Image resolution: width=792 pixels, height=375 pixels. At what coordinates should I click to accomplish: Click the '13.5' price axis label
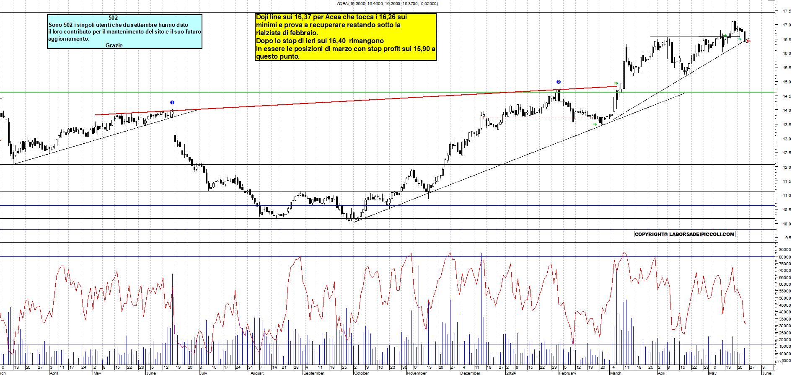click(x=787, y=125)
